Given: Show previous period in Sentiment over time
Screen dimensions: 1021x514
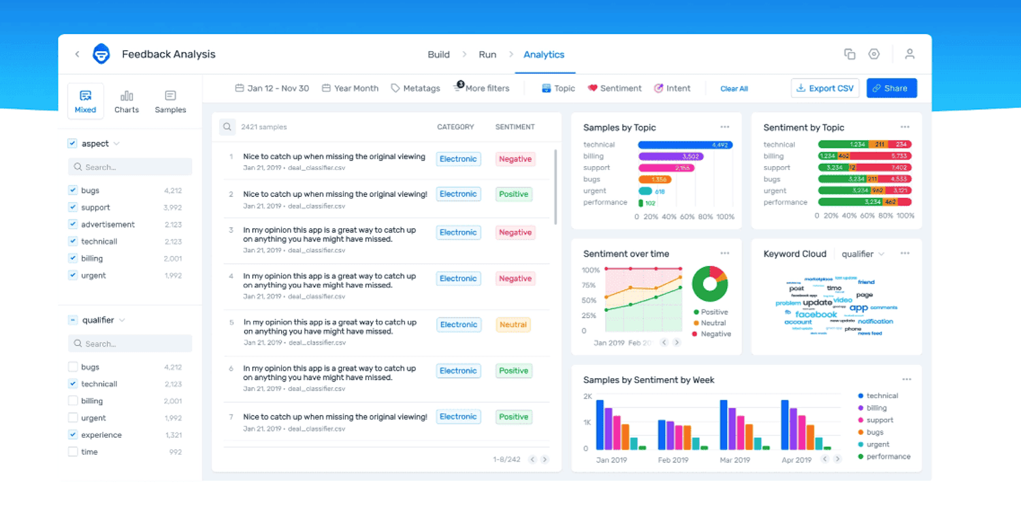Looking at the screenshot, I should pos(664,342).
